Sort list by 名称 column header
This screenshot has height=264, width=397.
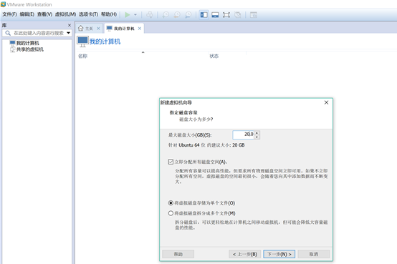tap(83, 56)
